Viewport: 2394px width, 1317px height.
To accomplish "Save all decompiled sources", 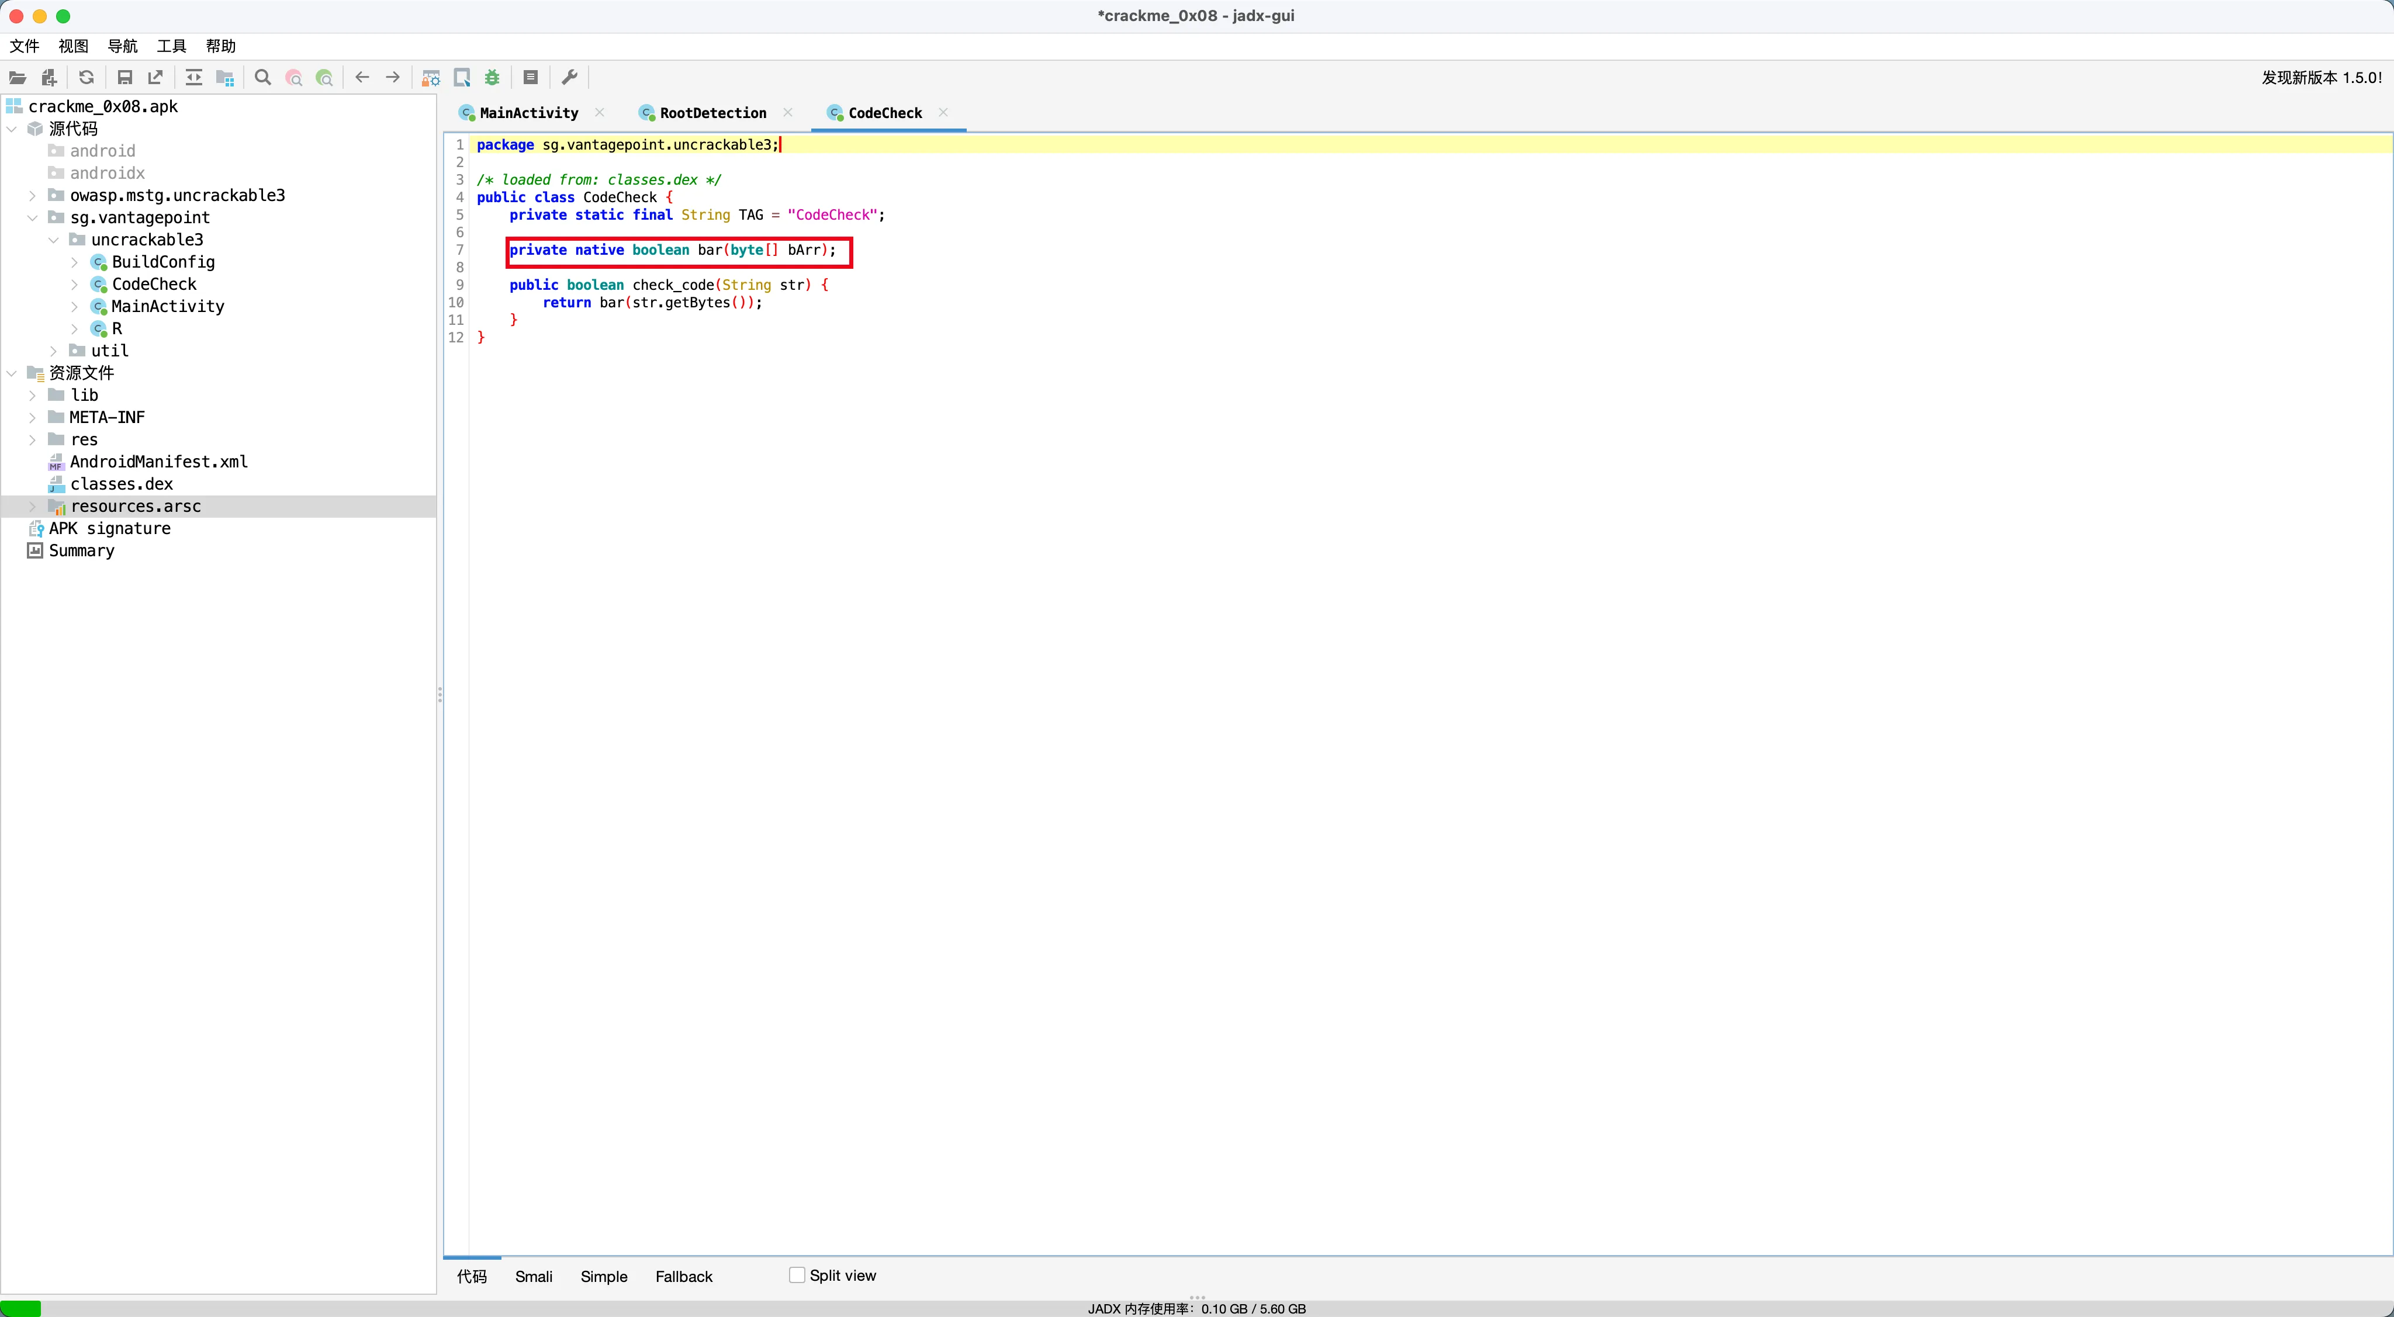I will [x=126, y=77].
